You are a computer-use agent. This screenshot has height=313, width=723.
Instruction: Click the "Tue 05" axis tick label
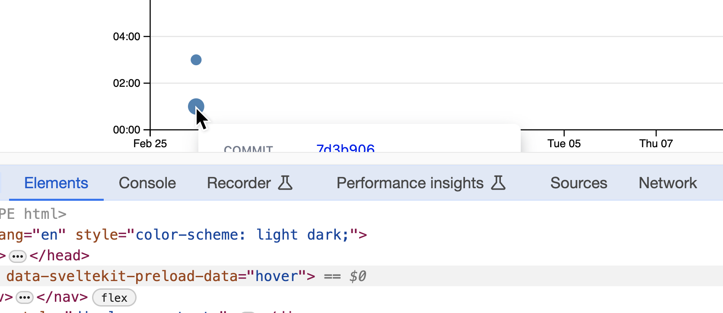[x=564, y=144]
